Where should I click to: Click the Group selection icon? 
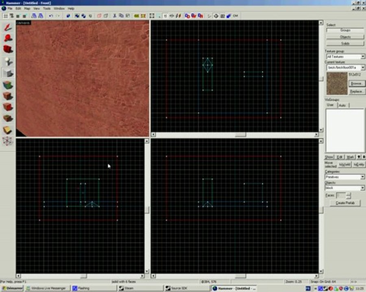[x=77, y=16]
